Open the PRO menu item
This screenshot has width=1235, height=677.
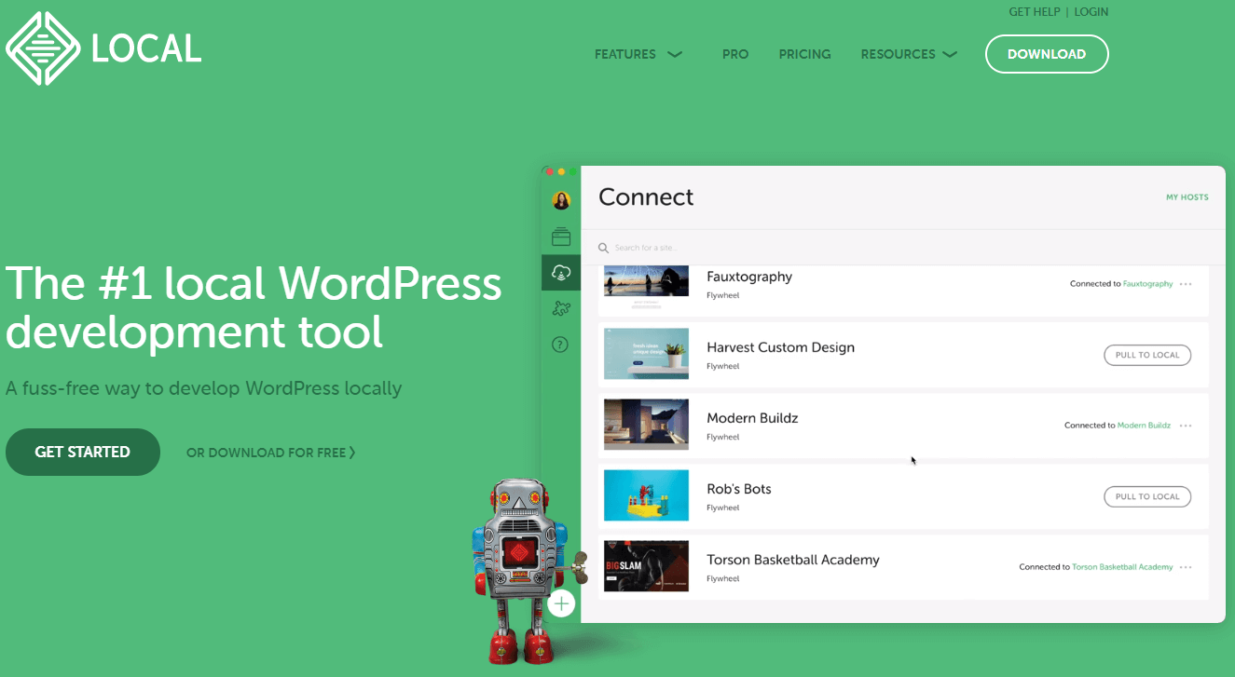pyautogui.click(x=734, y=54)
